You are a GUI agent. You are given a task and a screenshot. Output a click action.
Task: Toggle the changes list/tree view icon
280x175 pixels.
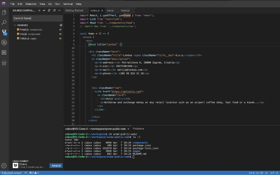(x=39, y=10)
